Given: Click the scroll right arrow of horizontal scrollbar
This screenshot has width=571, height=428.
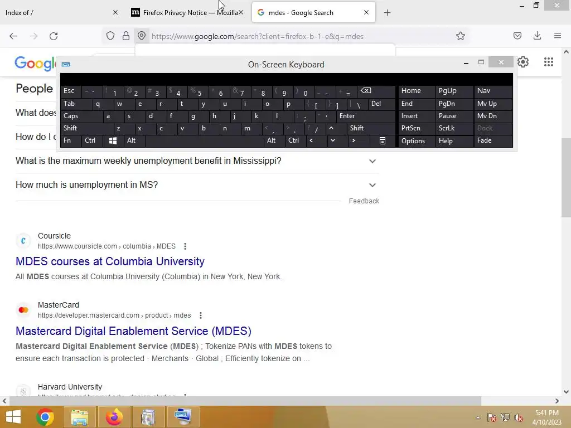Looking at the screenshot, I should 557,401.
